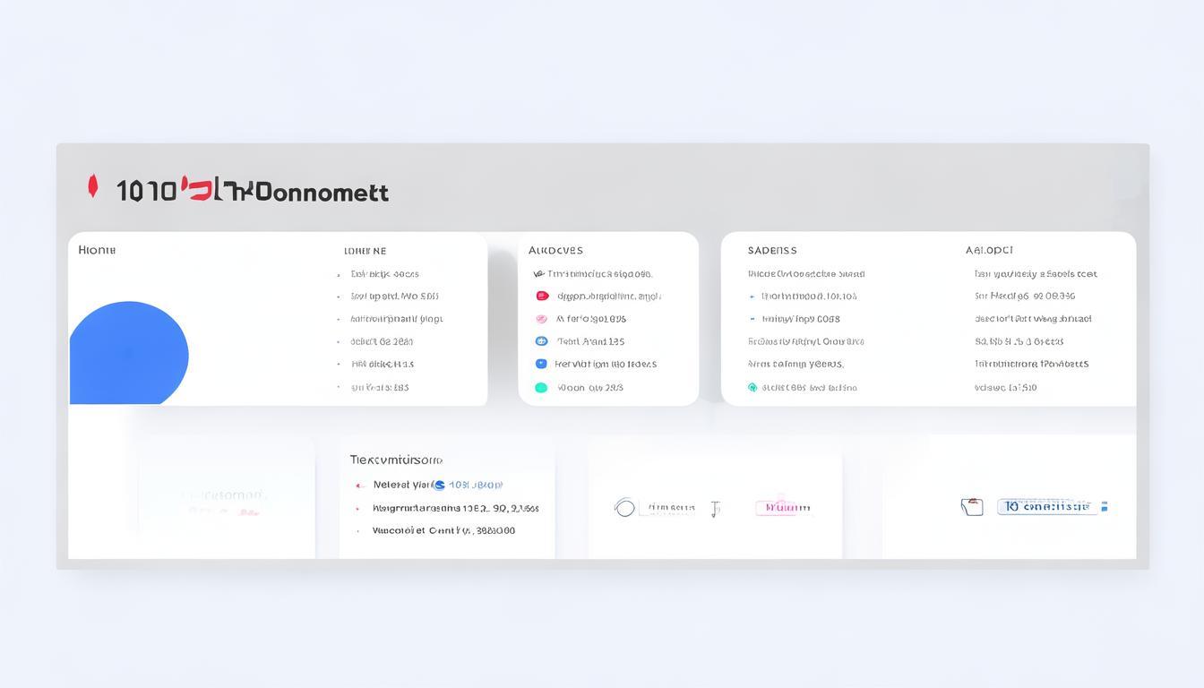The image size is (1204, 688).
Task: Click the blue outlined icon next to Tebil
Action: tap(541, 341)
